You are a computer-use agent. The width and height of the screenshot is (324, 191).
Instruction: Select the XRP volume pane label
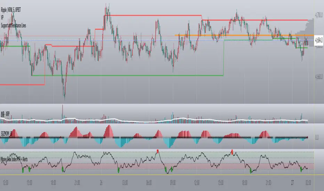click(x=5, y=114)
